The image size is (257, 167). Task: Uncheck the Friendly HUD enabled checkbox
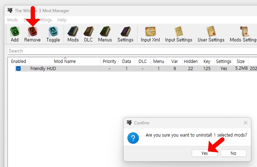pos(18,69)
